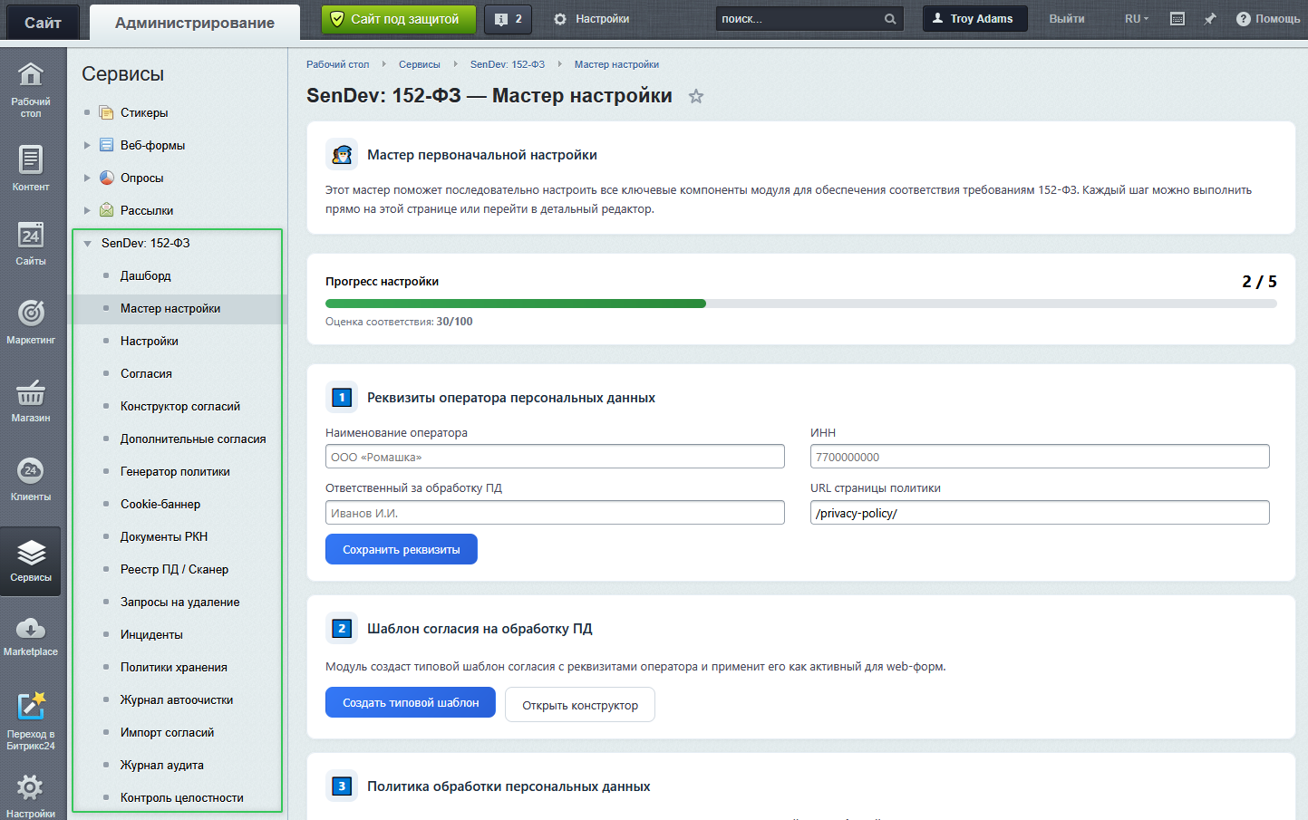Expand the Опросы tree node
This screenshot has height=820, width=1308.
tap(87, 178)
